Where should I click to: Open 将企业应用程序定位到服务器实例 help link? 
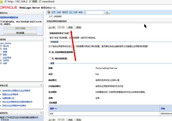click(x=17, y=102)
